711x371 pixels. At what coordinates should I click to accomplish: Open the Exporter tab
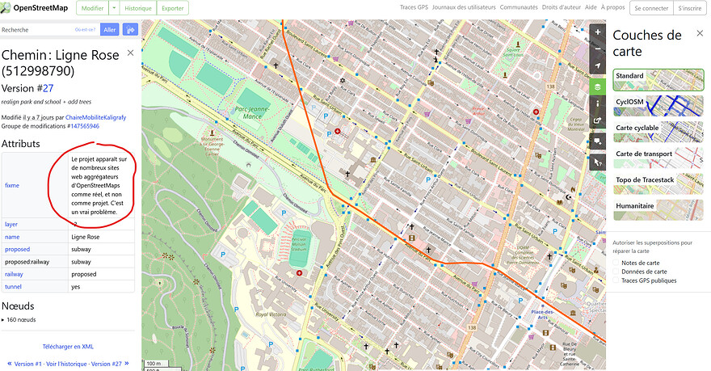[x=173, y=8]
